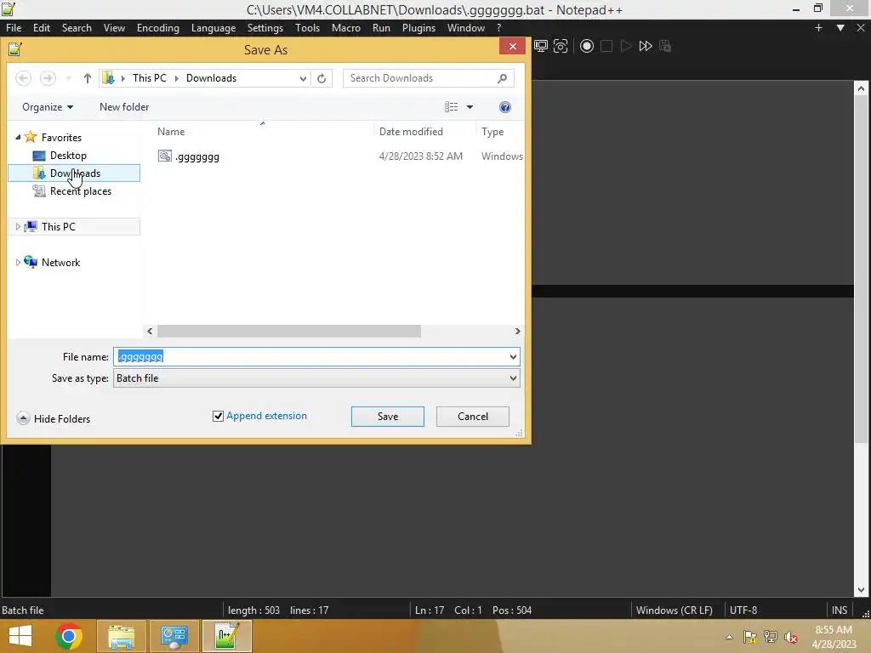Expand the address bar history dropdown
Image resolution: width=871 pixels, height=653 pixels.
(x=303, y=78)
